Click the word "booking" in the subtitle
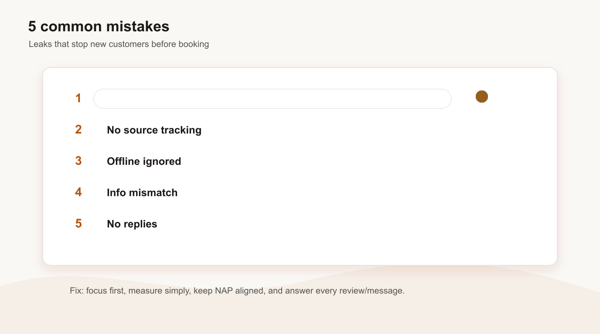This screenshot has height=334, width=600. point(194,44)
